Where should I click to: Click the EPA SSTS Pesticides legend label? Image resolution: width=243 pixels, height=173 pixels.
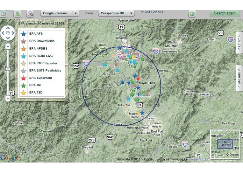point(45,71)
